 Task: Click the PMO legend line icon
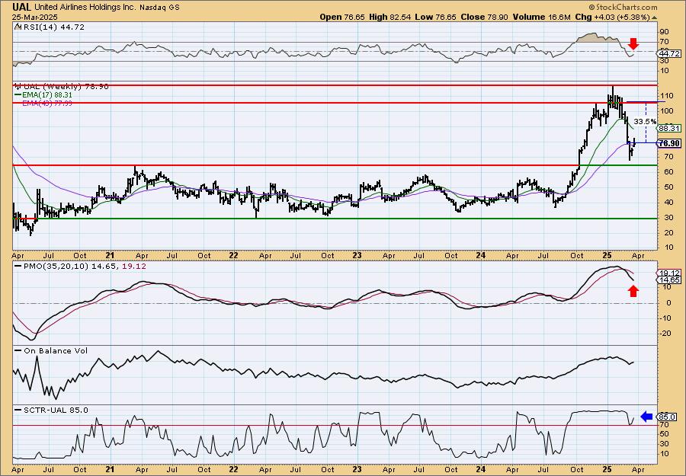18,266
